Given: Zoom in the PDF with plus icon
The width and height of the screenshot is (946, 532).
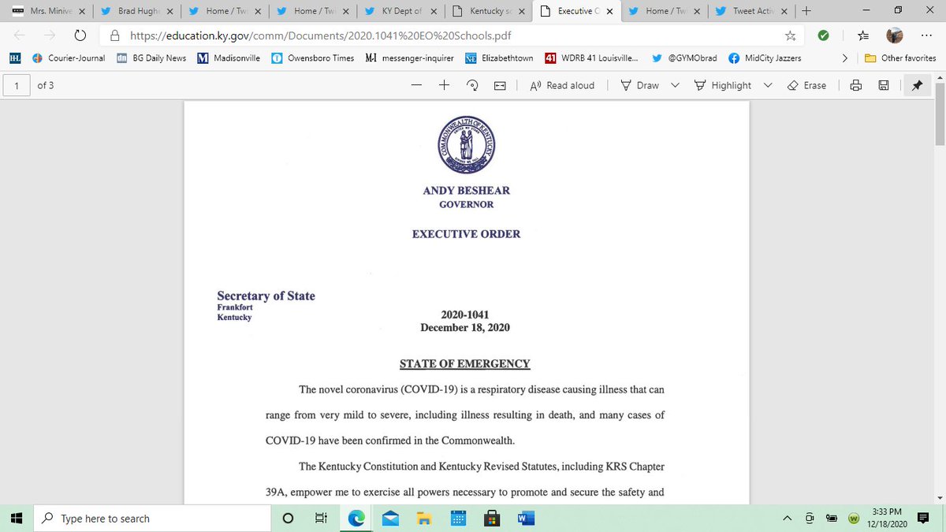Looking at the screenshot, I should (444, 85).
